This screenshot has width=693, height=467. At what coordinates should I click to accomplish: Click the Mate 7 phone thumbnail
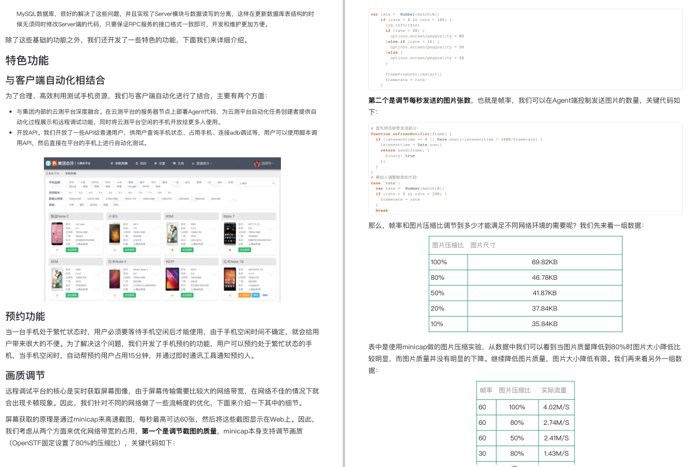coord(230,233)
